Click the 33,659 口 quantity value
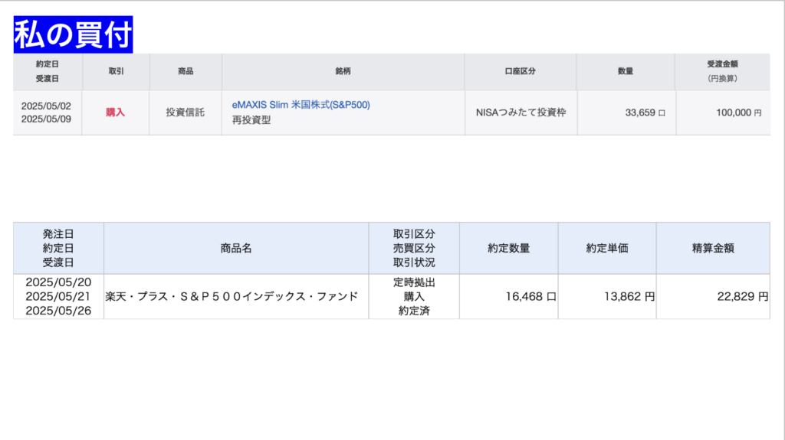Image resolution: width=785 pixels, height=440 pixels. pyautogui.click(x=645, y=113)
